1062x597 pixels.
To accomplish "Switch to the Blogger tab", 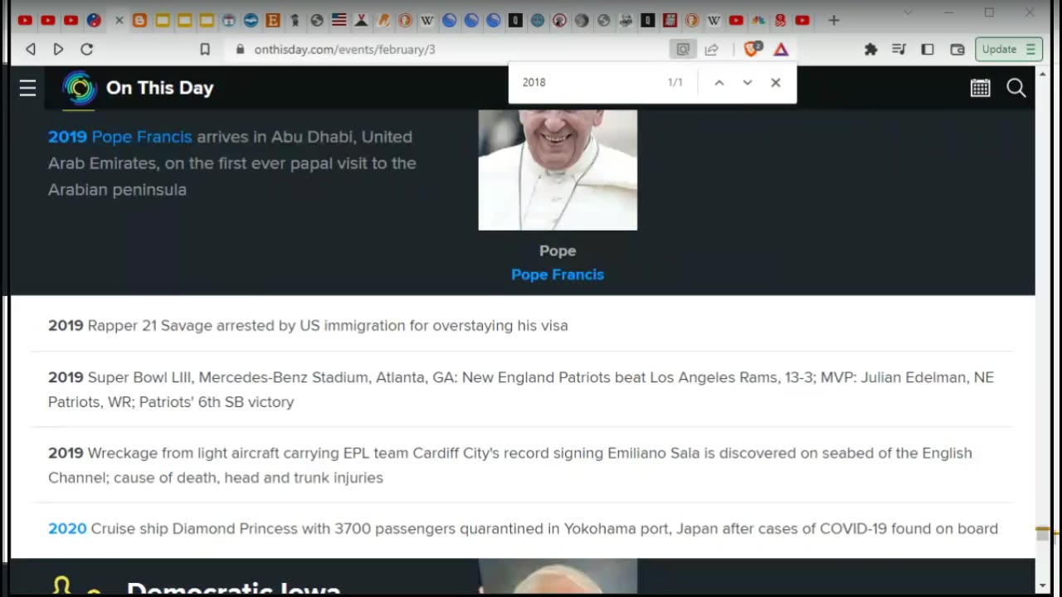I will click(139, 20).
